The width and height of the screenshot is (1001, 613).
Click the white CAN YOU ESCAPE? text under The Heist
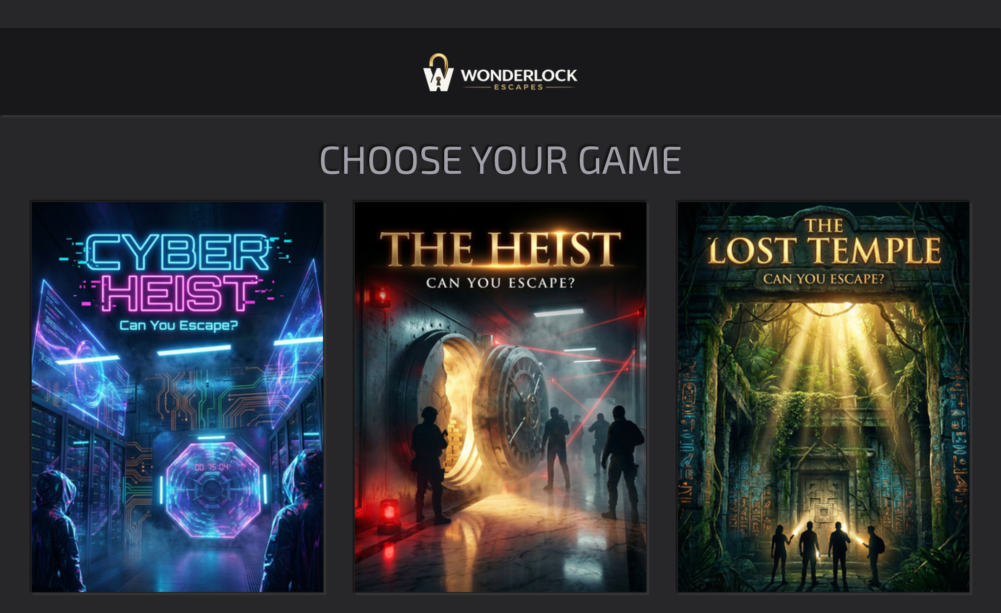click(x=500, y=283)
